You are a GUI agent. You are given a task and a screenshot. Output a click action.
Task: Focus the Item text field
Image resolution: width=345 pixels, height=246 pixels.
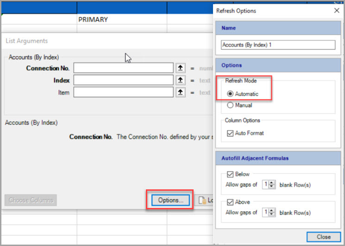[x=123, y=92]
